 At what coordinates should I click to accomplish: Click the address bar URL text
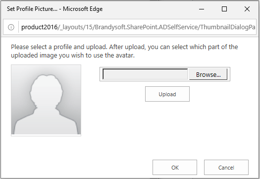point(138,27)
